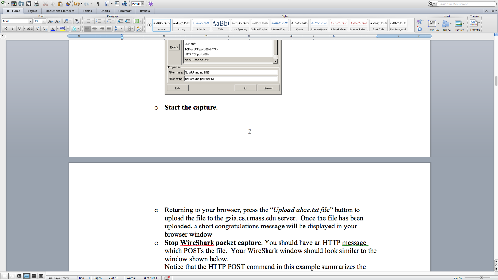This screenshot has height=280, width=498.
Task: Click Strikethrough ABC icon
Action: (30, 29)
